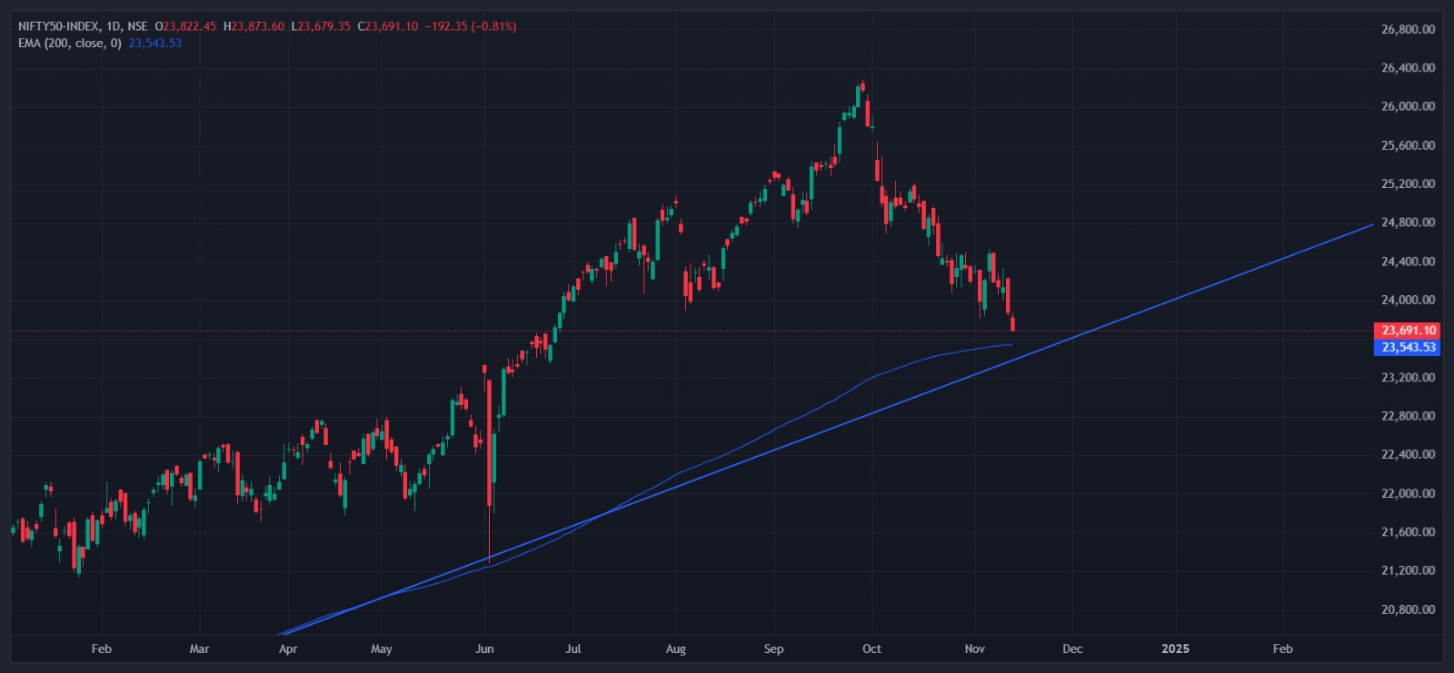1454x673 pixels.
Task: Click the blue 23,543.53 tag on price axis
Action: point(1407,348)
